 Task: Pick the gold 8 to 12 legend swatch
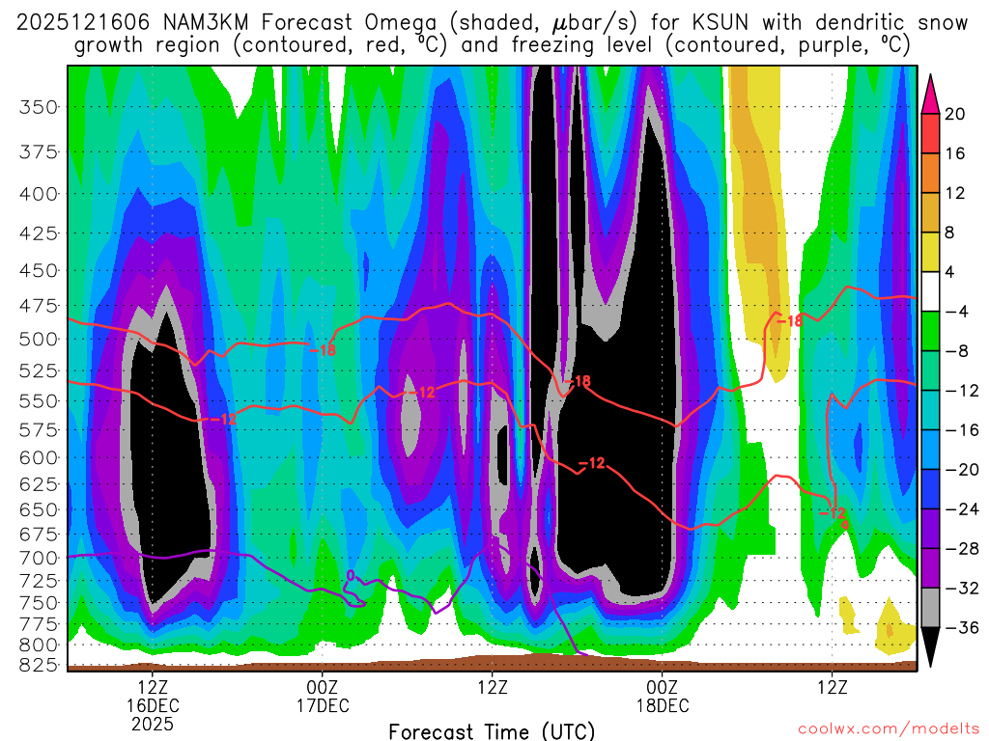coord(930,212)
